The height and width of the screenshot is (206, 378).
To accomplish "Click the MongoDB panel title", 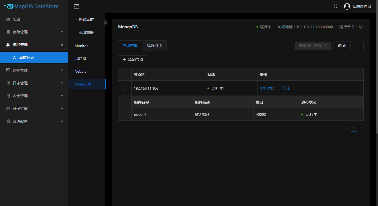I will coord(128,27).
